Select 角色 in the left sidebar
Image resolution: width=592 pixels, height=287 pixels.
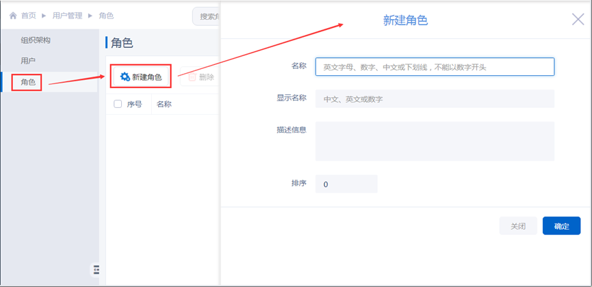click(x=28, y=83)
